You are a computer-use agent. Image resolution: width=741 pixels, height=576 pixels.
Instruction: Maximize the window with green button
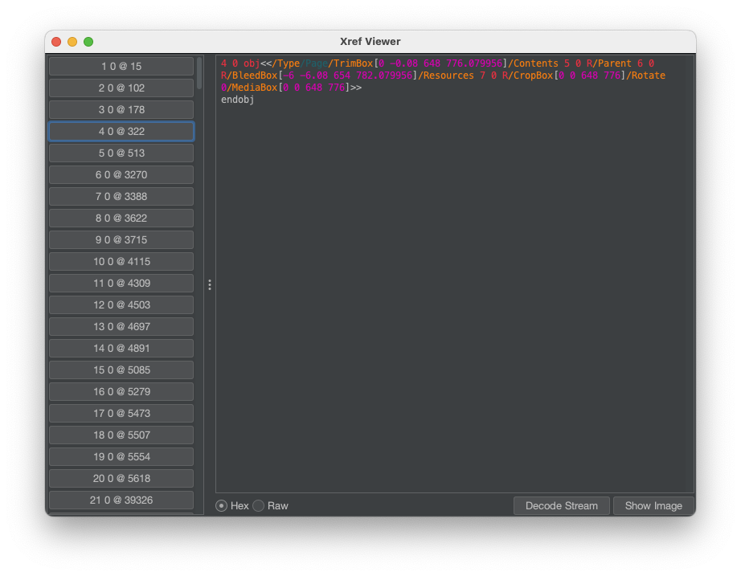point(88,42)
